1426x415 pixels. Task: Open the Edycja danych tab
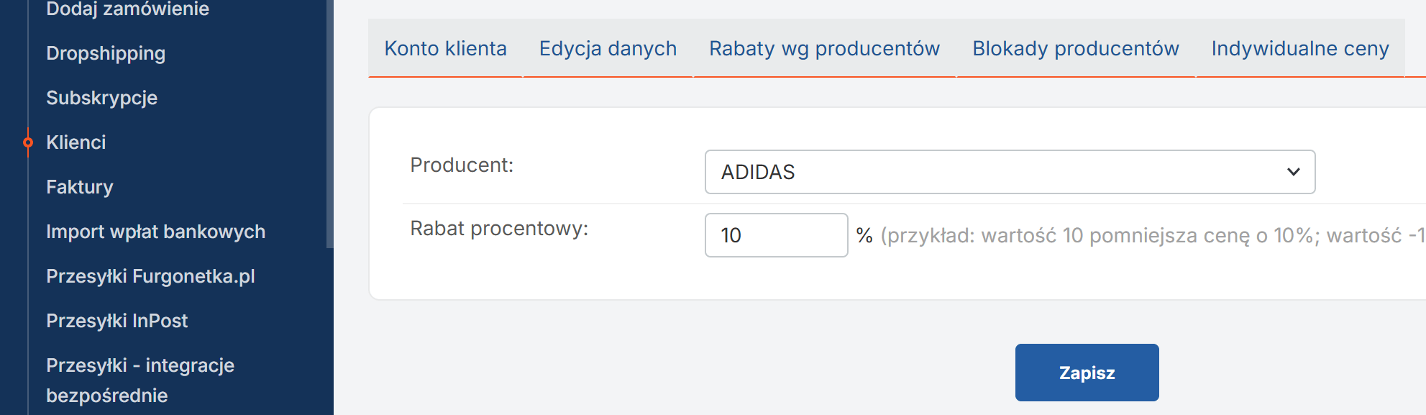[x=608, y=48]
